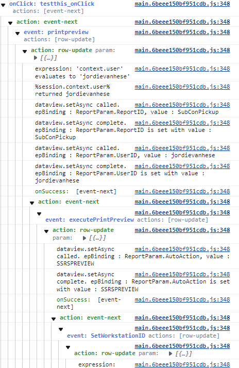
Task: Collapse the row-update action under executePrintPreview
Action: click(46, 231)
